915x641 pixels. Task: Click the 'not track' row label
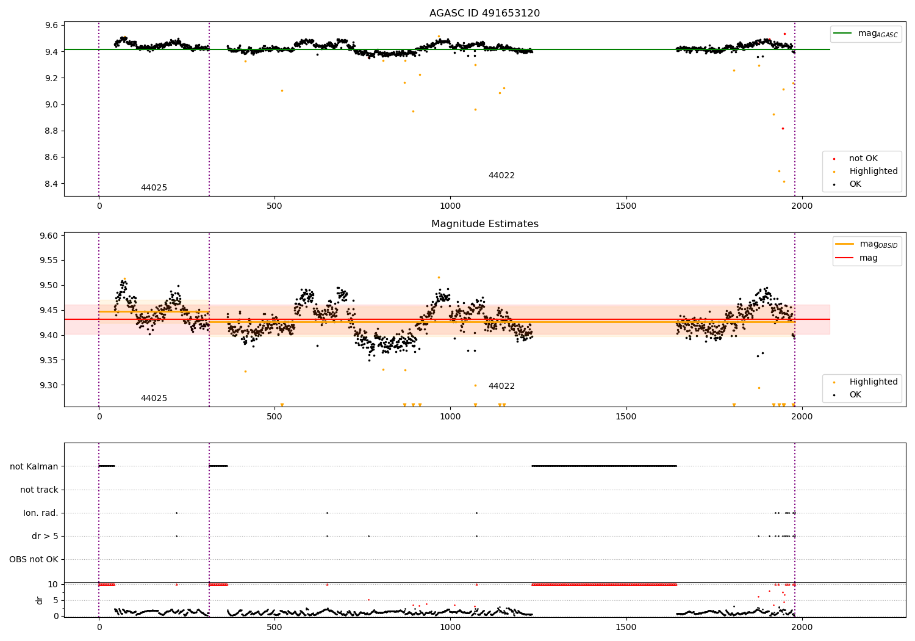39,490
